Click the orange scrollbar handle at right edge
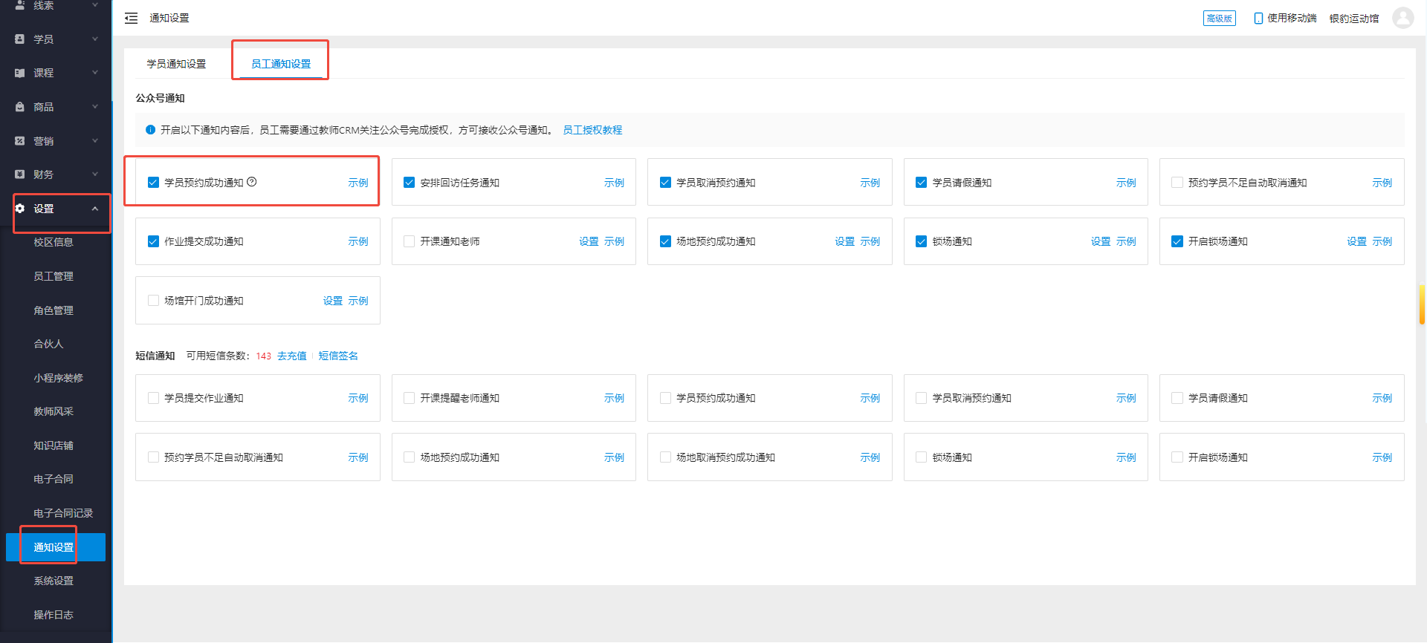Screen dimensions: 1427x643 1422,304
